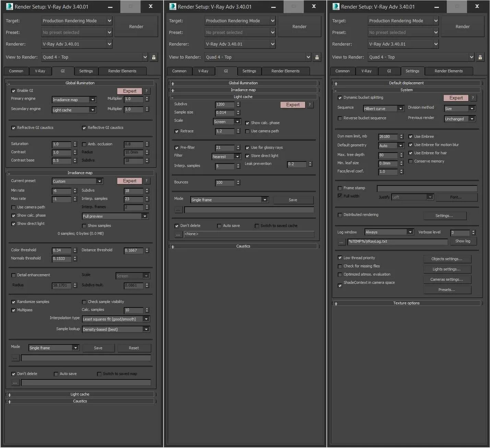
Task: Open Division method Size dropdown
Action: coord(459,109)
